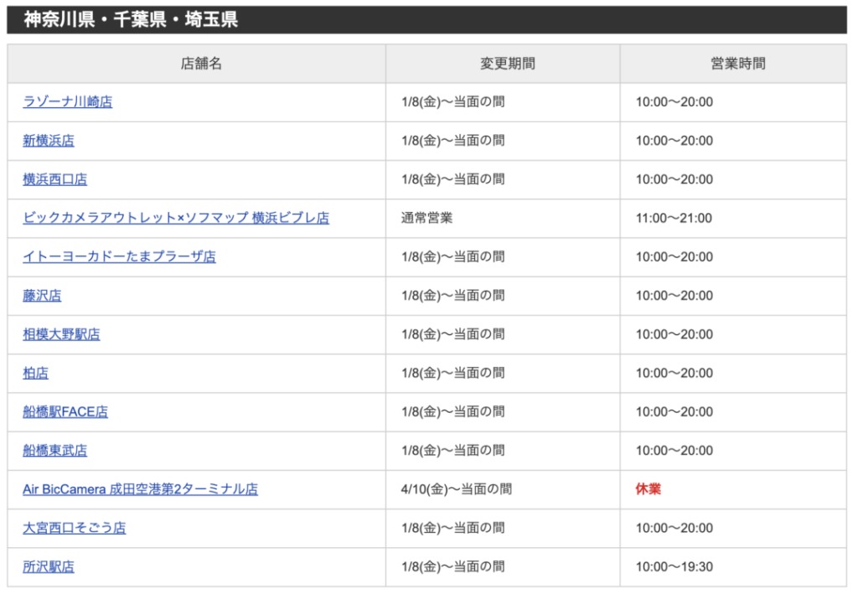Click the 10:00〜19:30 hours for 所沢駅店
This screenshot has width=858, height=594.
pos(674,567)
